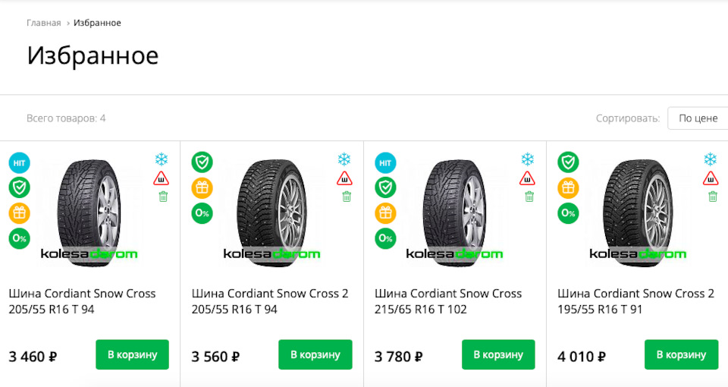This screenshot has width=728, height=387.
Task: Click the studded tire warning icon on the second card
Action: pyautogui.click(x=345, y=178)
